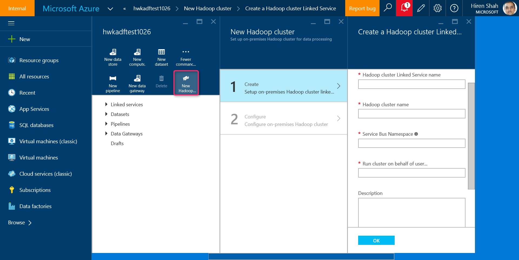This screenshot has width=519, height=260.
Task: Open Data factories
Action: 30,206
